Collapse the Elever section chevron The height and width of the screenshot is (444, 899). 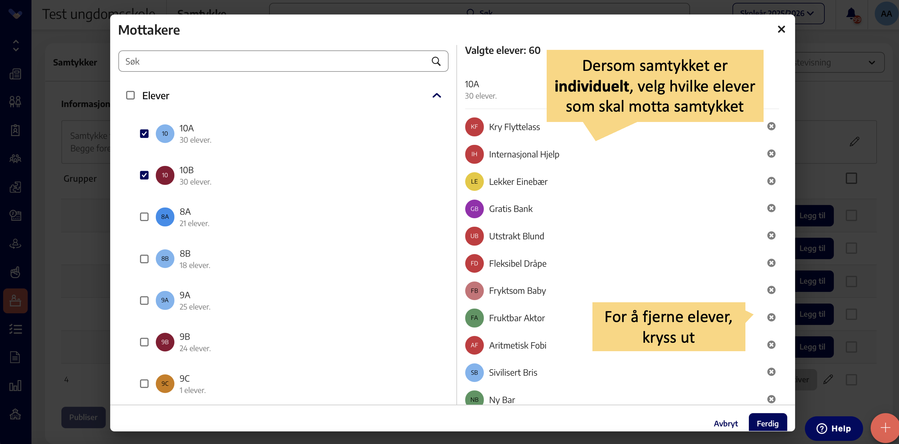coord(437,96)
